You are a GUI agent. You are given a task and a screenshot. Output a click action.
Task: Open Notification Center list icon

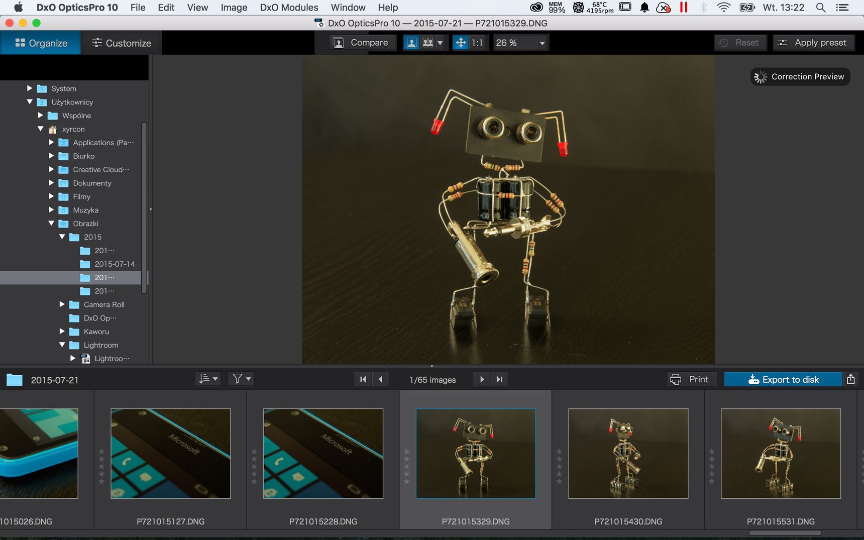(x=842, y=8)
